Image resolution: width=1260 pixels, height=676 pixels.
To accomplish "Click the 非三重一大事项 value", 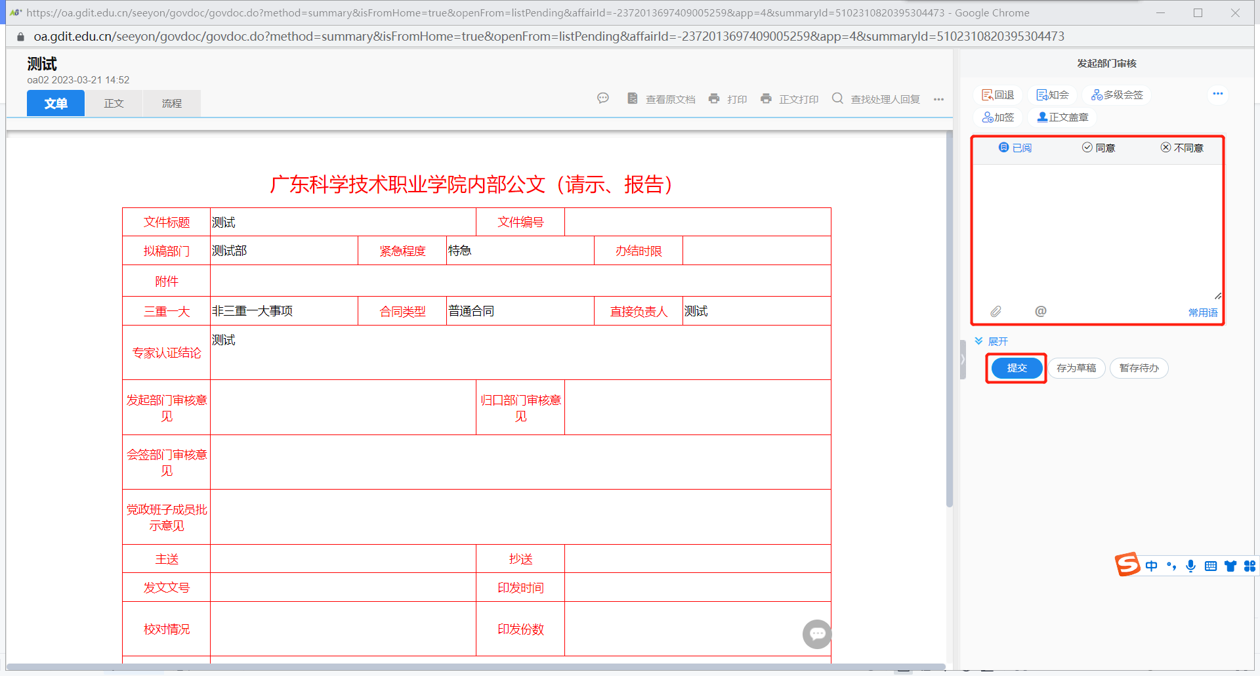I will 253,311.
